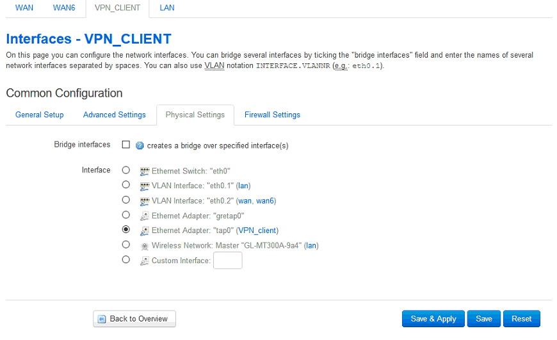The image size is (557, 340).
Task: Go Back to Overview
Action: point(134,319)
